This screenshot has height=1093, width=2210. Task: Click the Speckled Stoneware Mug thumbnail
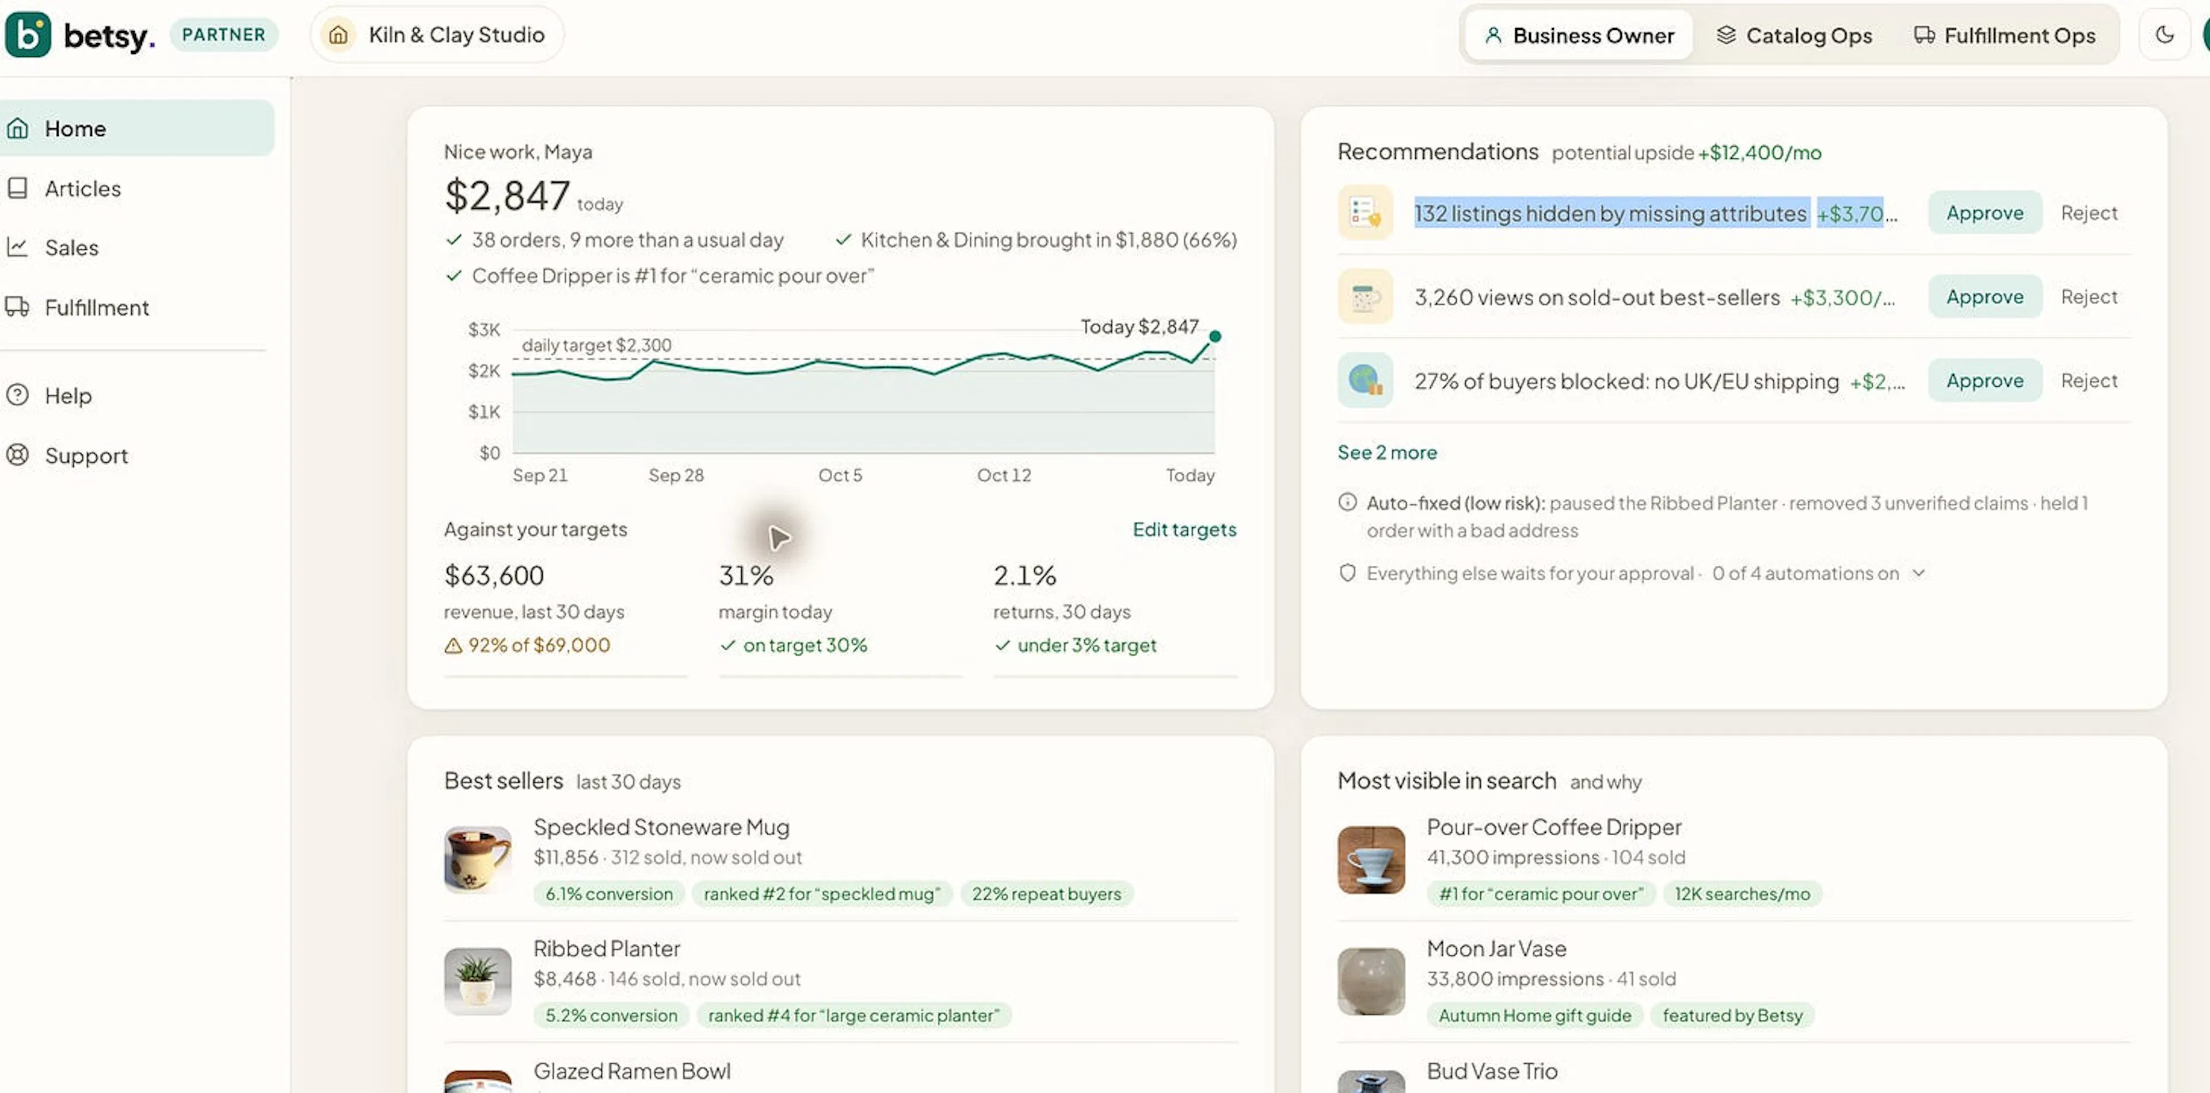[478, 860]
